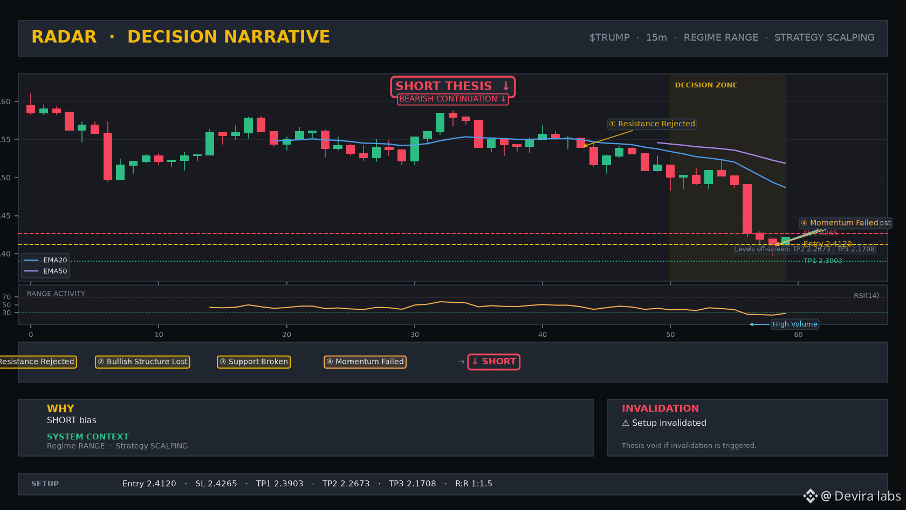
Task: Click the $TRUMP ticker in header
Action: pyautogui.click(x=609, y=38)
